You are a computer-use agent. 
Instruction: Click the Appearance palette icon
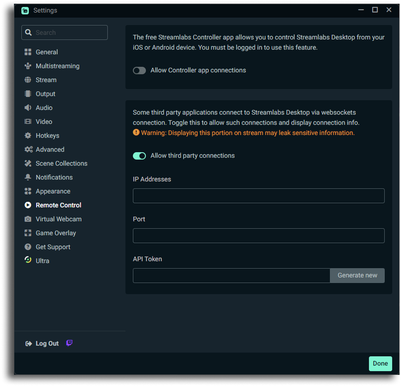click(x=28, y=191)
